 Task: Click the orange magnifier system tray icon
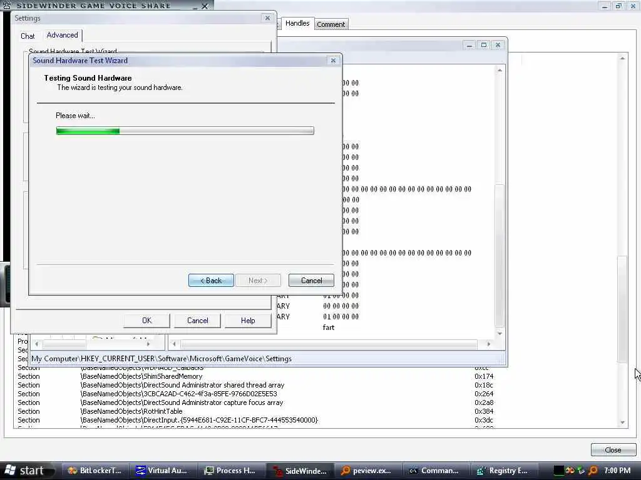pyautogui.click(x=593, y=471)
